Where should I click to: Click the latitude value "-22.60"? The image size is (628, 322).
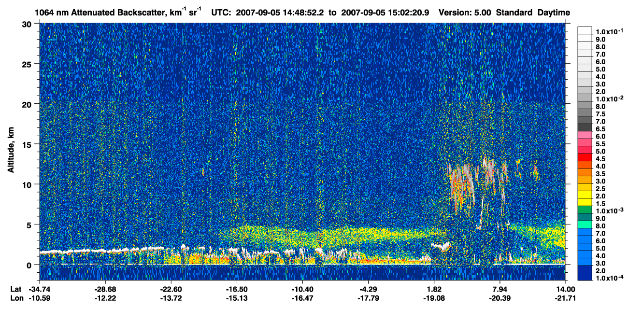pos(170,289)
